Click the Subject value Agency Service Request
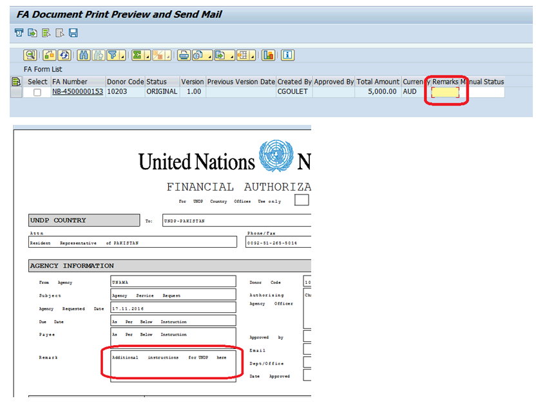Screen dimensions: 538x403 click(x=173, y=294)
